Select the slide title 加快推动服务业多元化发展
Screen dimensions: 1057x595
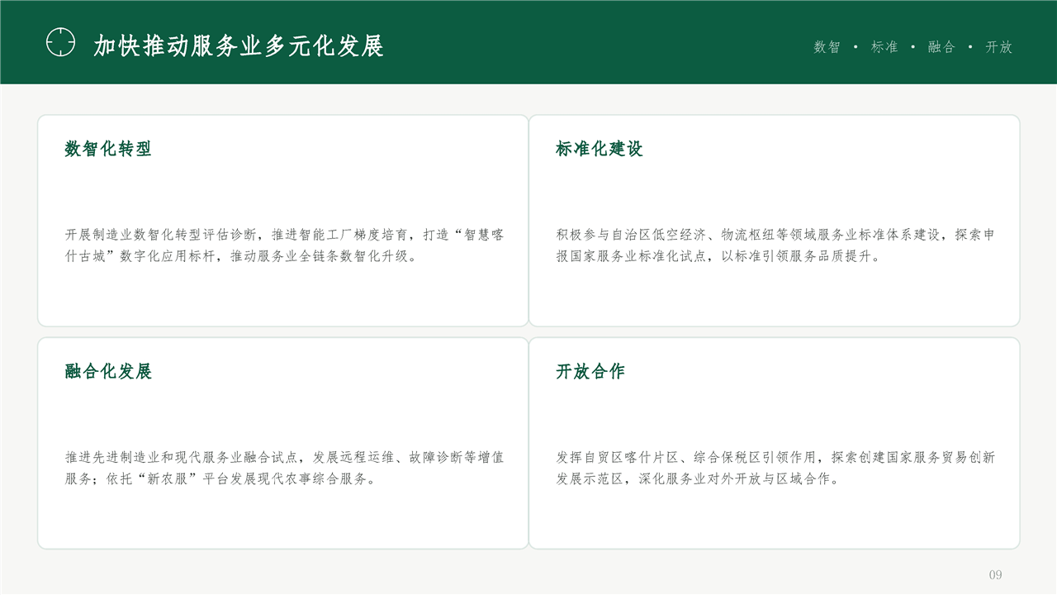[x=239, y=46]
